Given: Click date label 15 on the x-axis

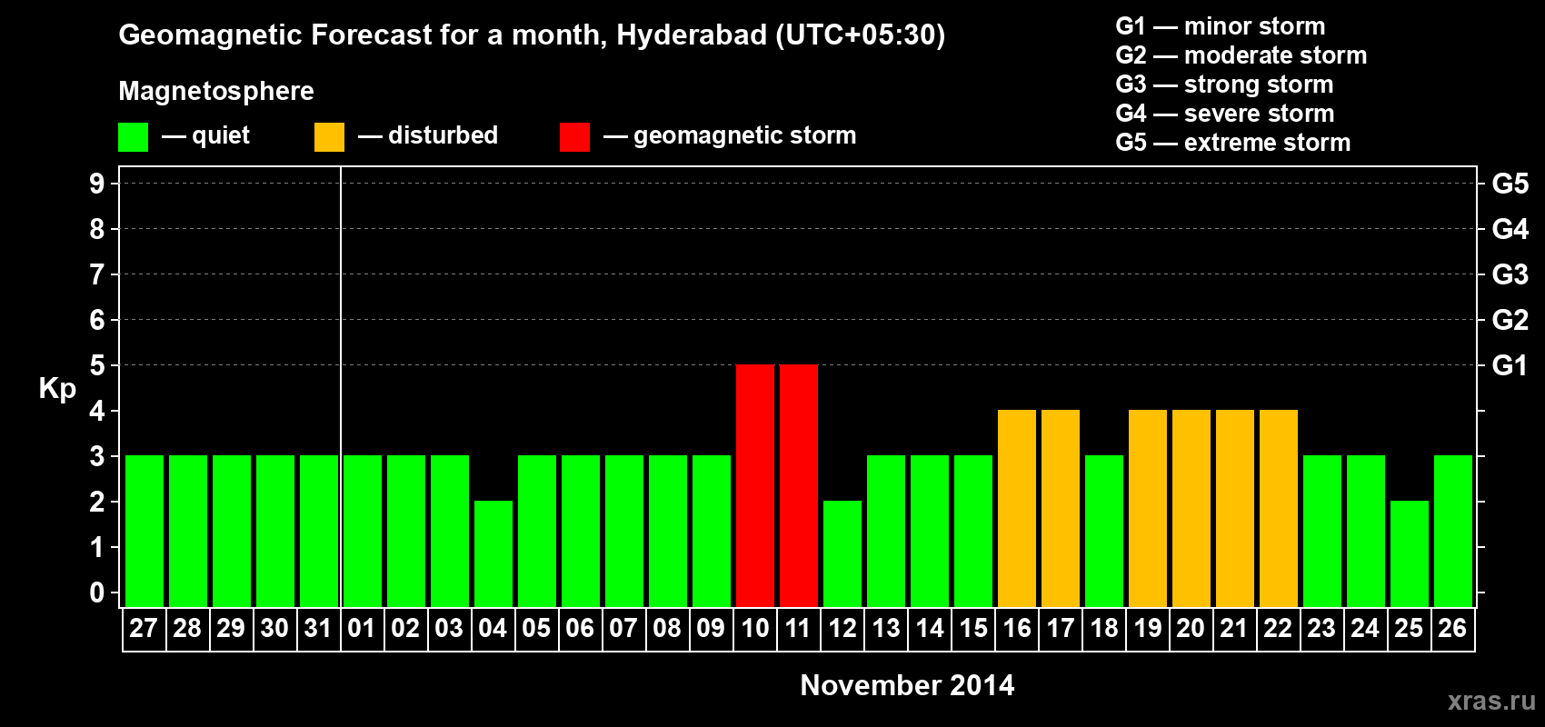Looking at the screenshot, I should (972, 629).
